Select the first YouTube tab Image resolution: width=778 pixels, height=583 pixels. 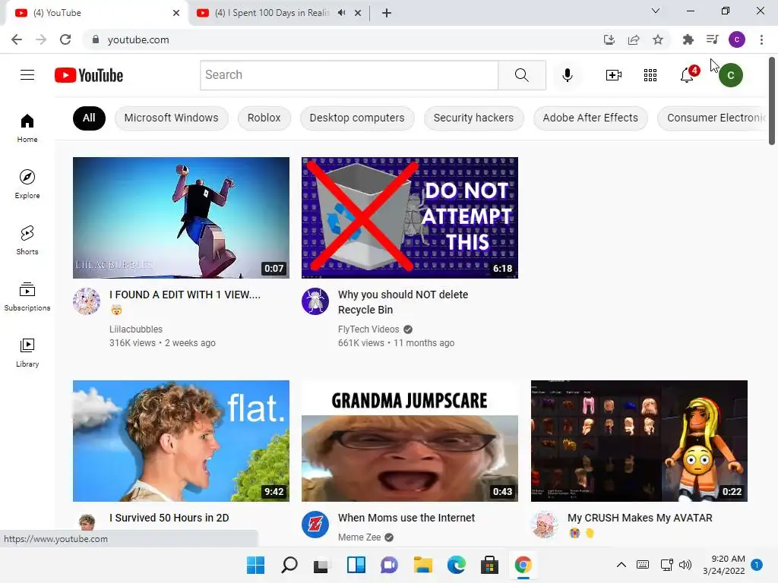pyautogui.click(x=96, y=13)
